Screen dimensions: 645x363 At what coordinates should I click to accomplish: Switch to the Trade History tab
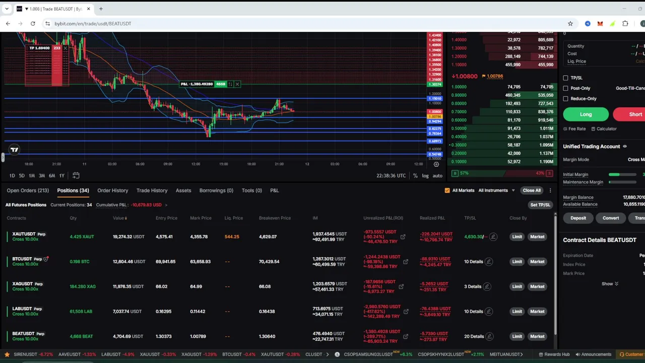(152, 191)
